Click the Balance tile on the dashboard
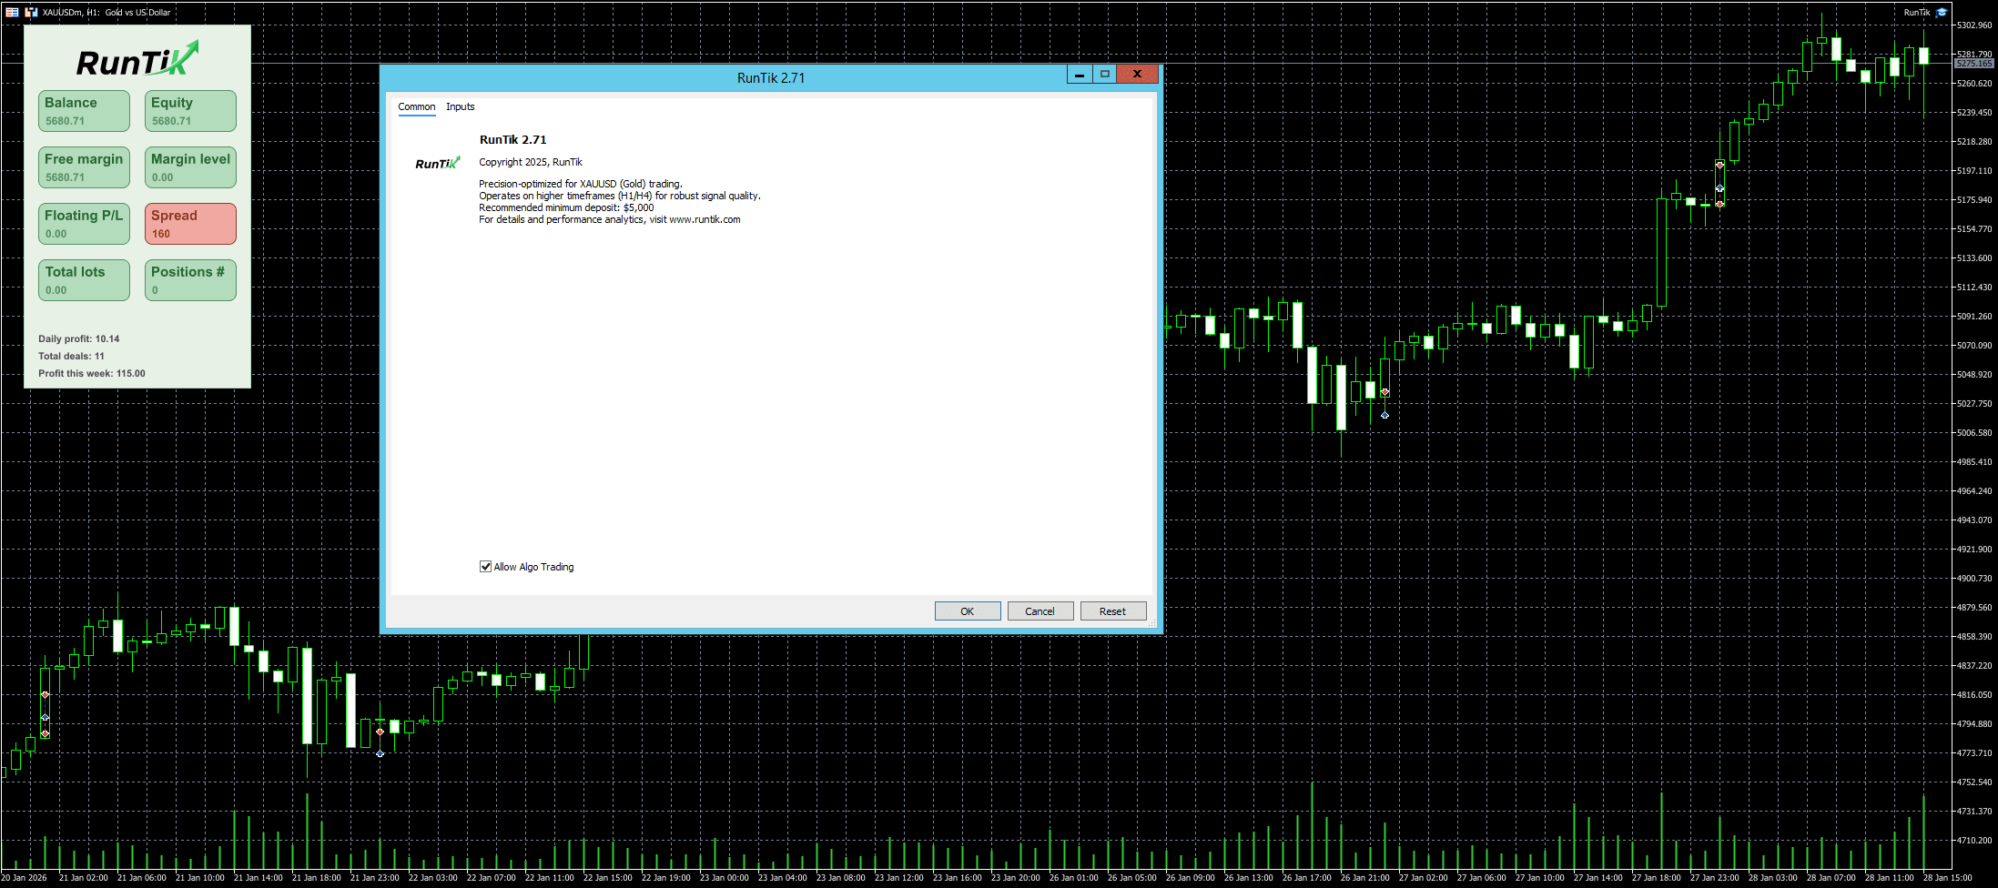 click(x=84, y=111)
